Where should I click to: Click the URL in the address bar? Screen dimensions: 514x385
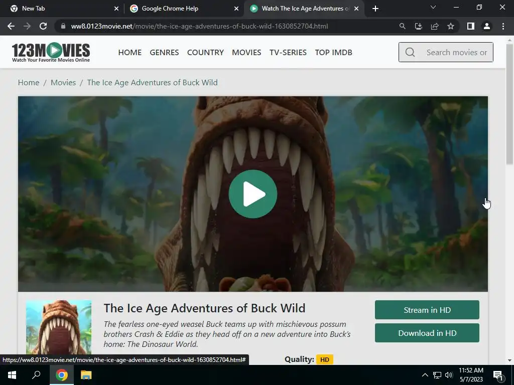199,26
